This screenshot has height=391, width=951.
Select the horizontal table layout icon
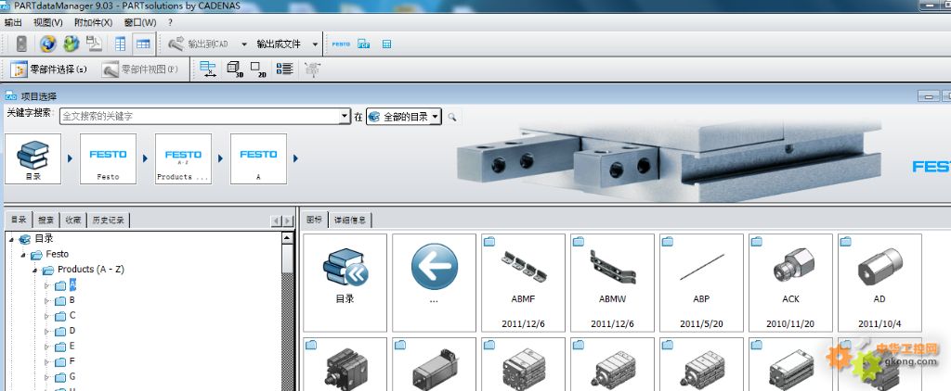coord(143,44)
